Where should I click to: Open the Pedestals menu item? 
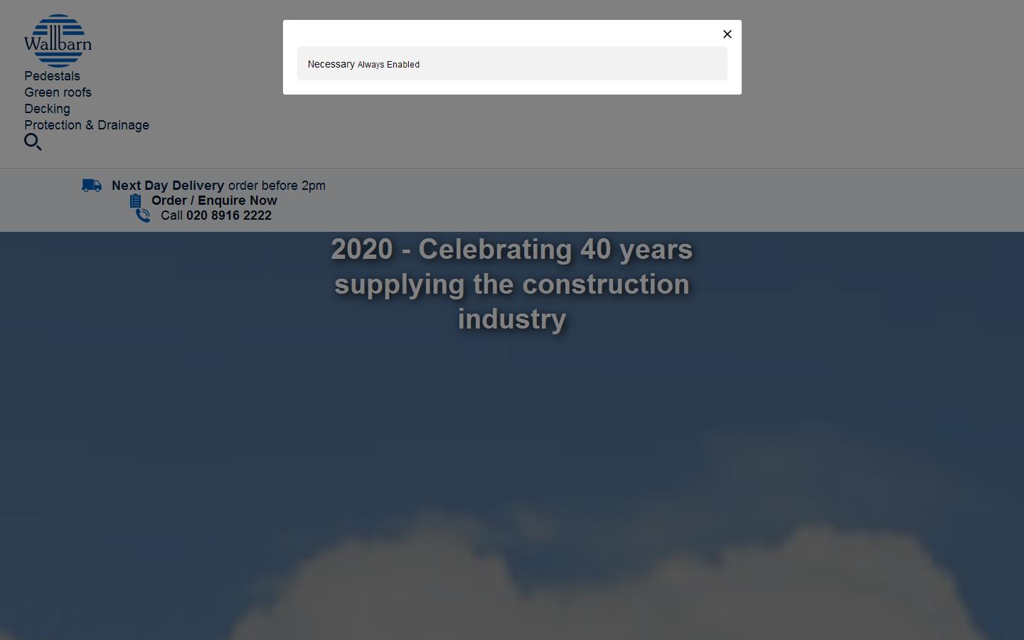52,76
